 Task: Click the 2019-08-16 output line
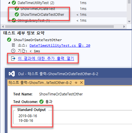coord(28,116)
